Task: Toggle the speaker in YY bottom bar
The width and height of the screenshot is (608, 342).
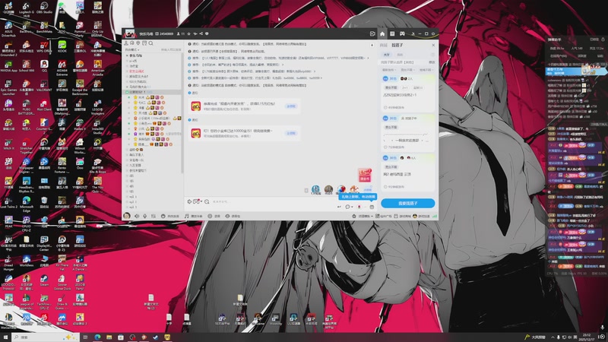Action: [137, 216]
